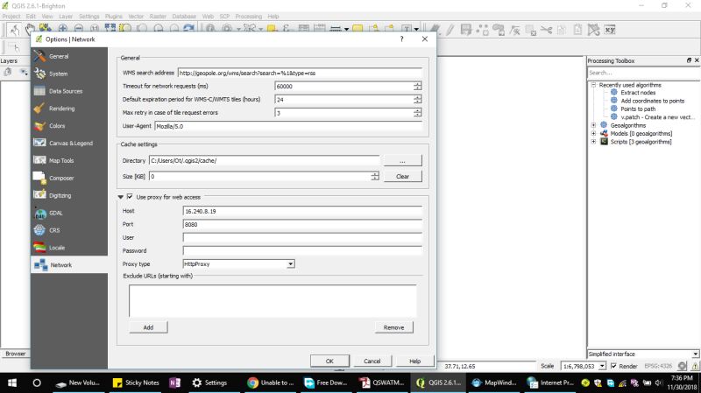The width and height of the screenshot is (701, 393).
Task: Click the User-Agent field
Action: pyautogui.click(x=288, y=126)
